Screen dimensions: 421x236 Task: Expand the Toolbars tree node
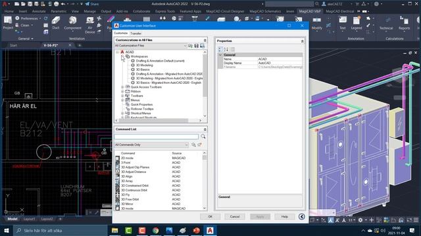point(122,96)
